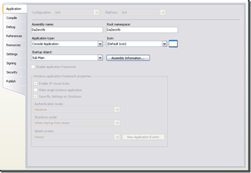Click inside the Assembly name field
Viewport: 251px width, 173px height.
pos(67,30)
